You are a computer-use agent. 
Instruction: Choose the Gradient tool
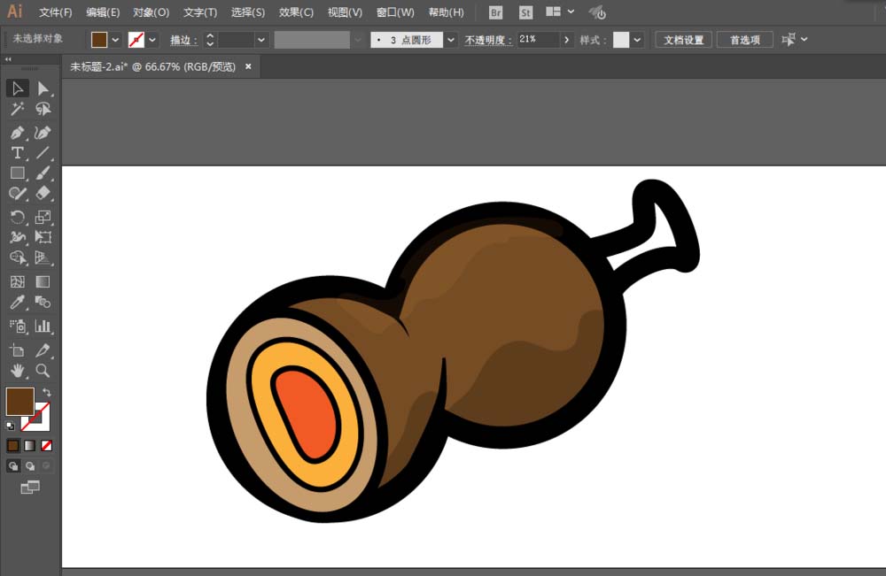point(43,281)
